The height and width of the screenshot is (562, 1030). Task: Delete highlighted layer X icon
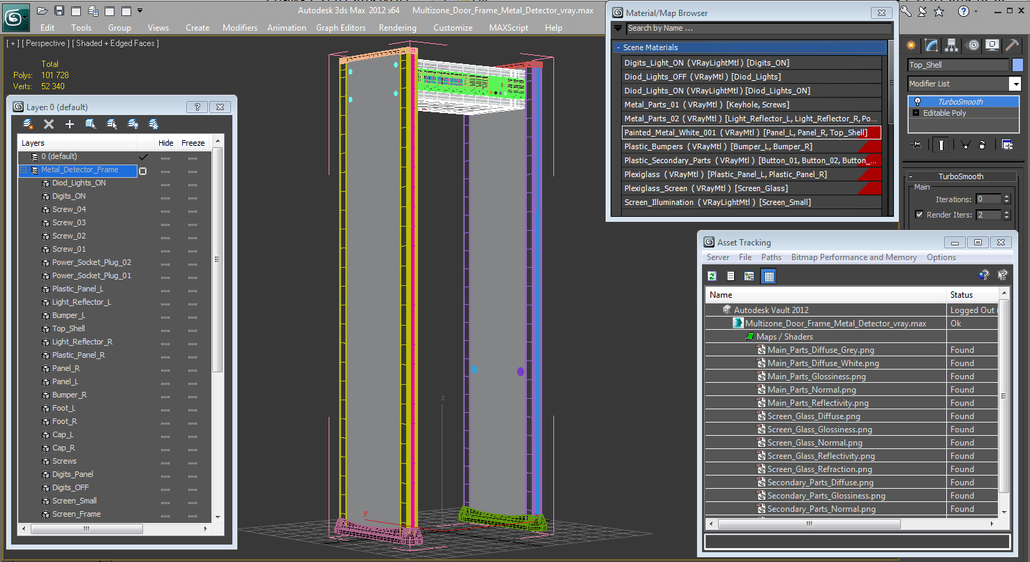49,124
